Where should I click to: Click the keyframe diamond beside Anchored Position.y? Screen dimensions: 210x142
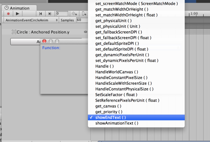pyautogui.click(x=86, y=32)
